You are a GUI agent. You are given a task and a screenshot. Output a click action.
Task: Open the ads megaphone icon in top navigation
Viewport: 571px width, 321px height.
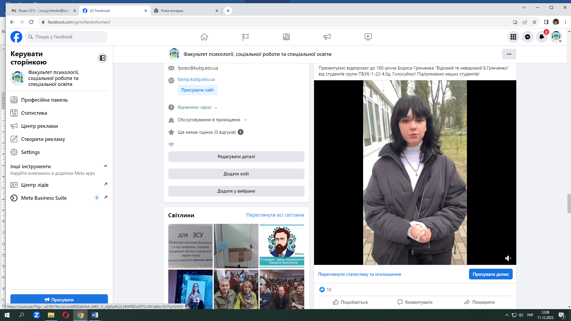coord(327,37)
